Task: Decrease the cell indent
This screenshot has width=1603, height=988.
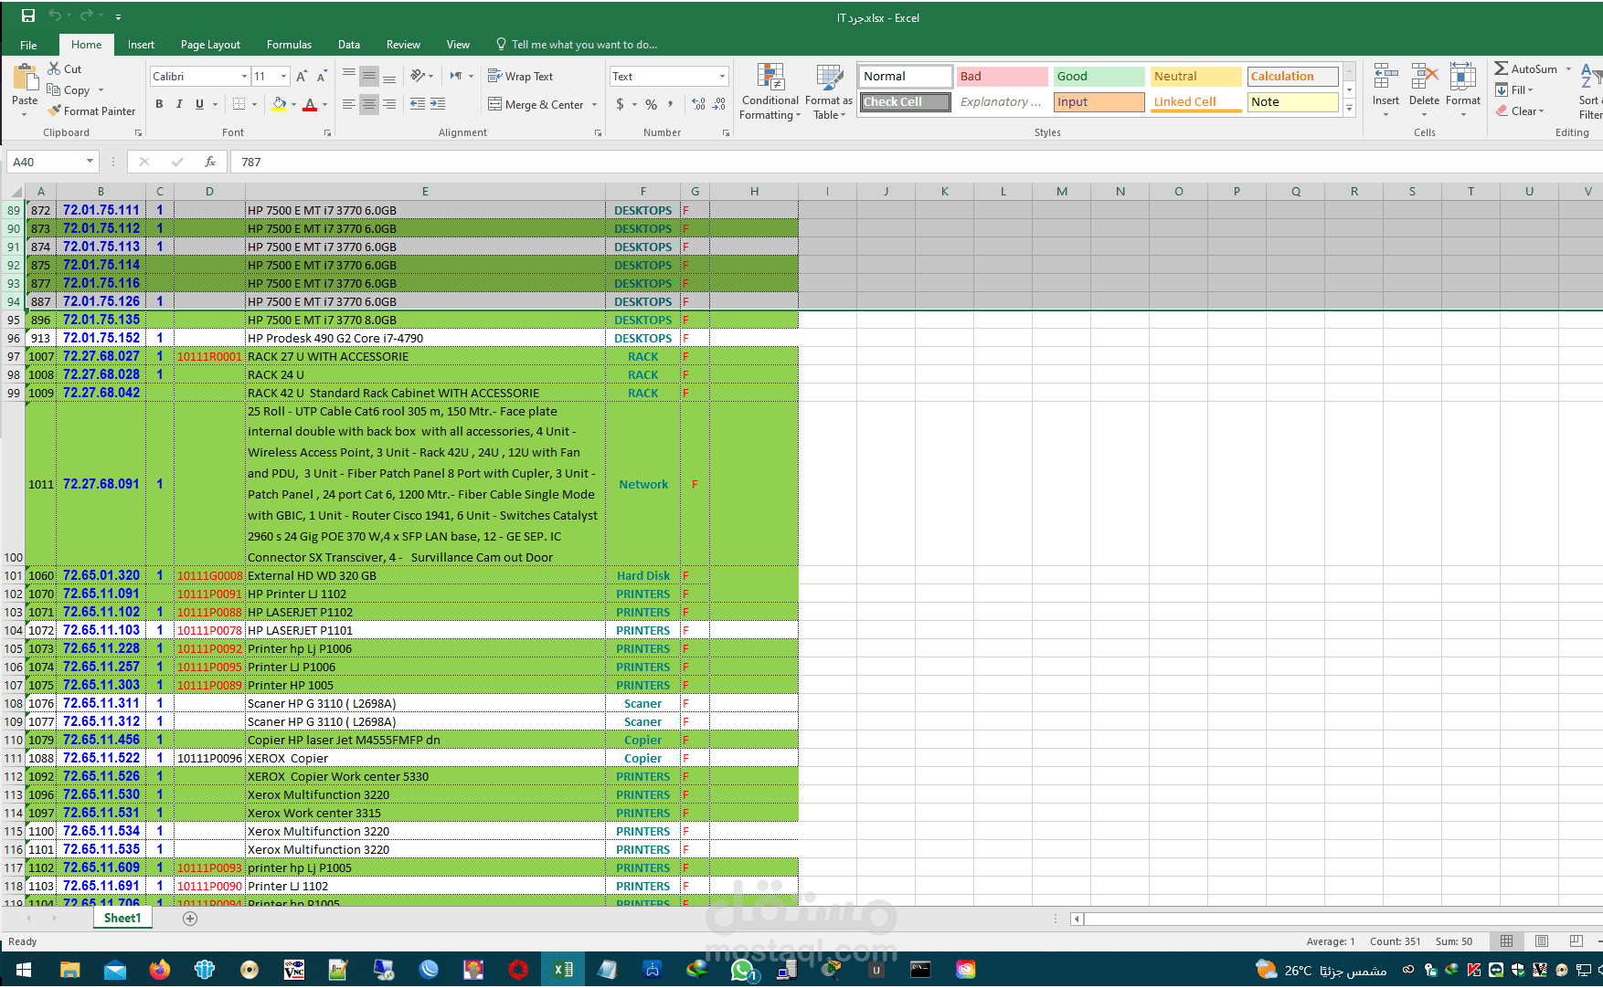Action: pos(418,104)
